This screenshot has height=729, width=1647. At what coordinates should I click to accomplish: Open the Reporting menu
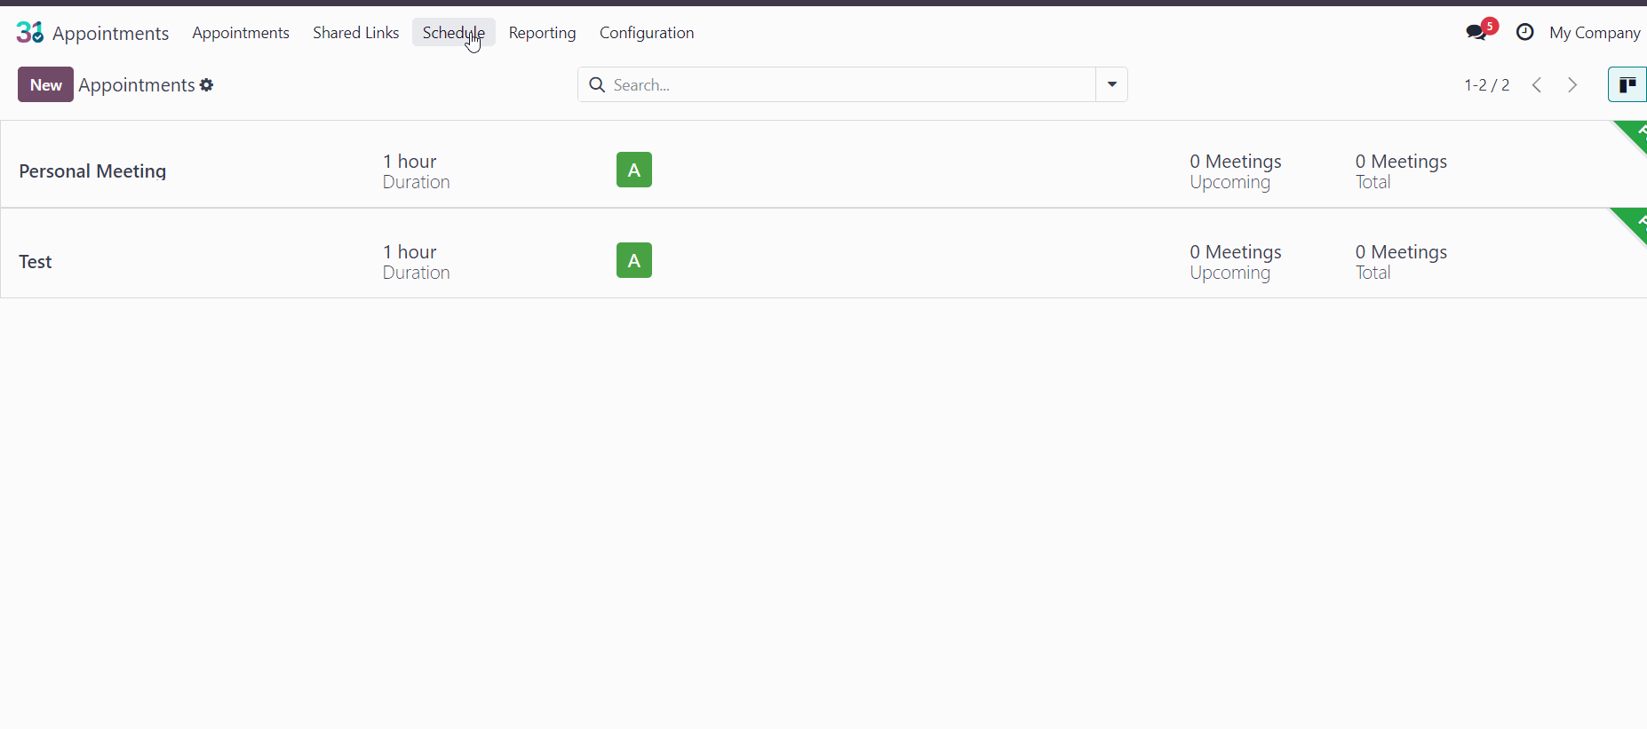pyautogui.click(x=543, y=33)
